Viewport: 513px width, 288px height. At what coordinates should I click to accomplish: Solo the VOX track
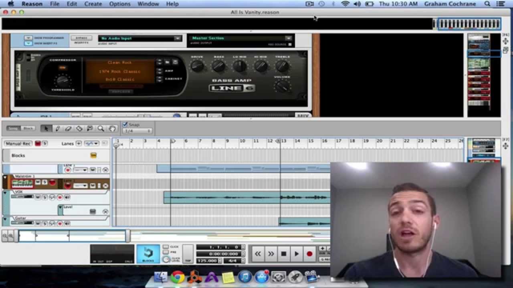pos(45,197)
